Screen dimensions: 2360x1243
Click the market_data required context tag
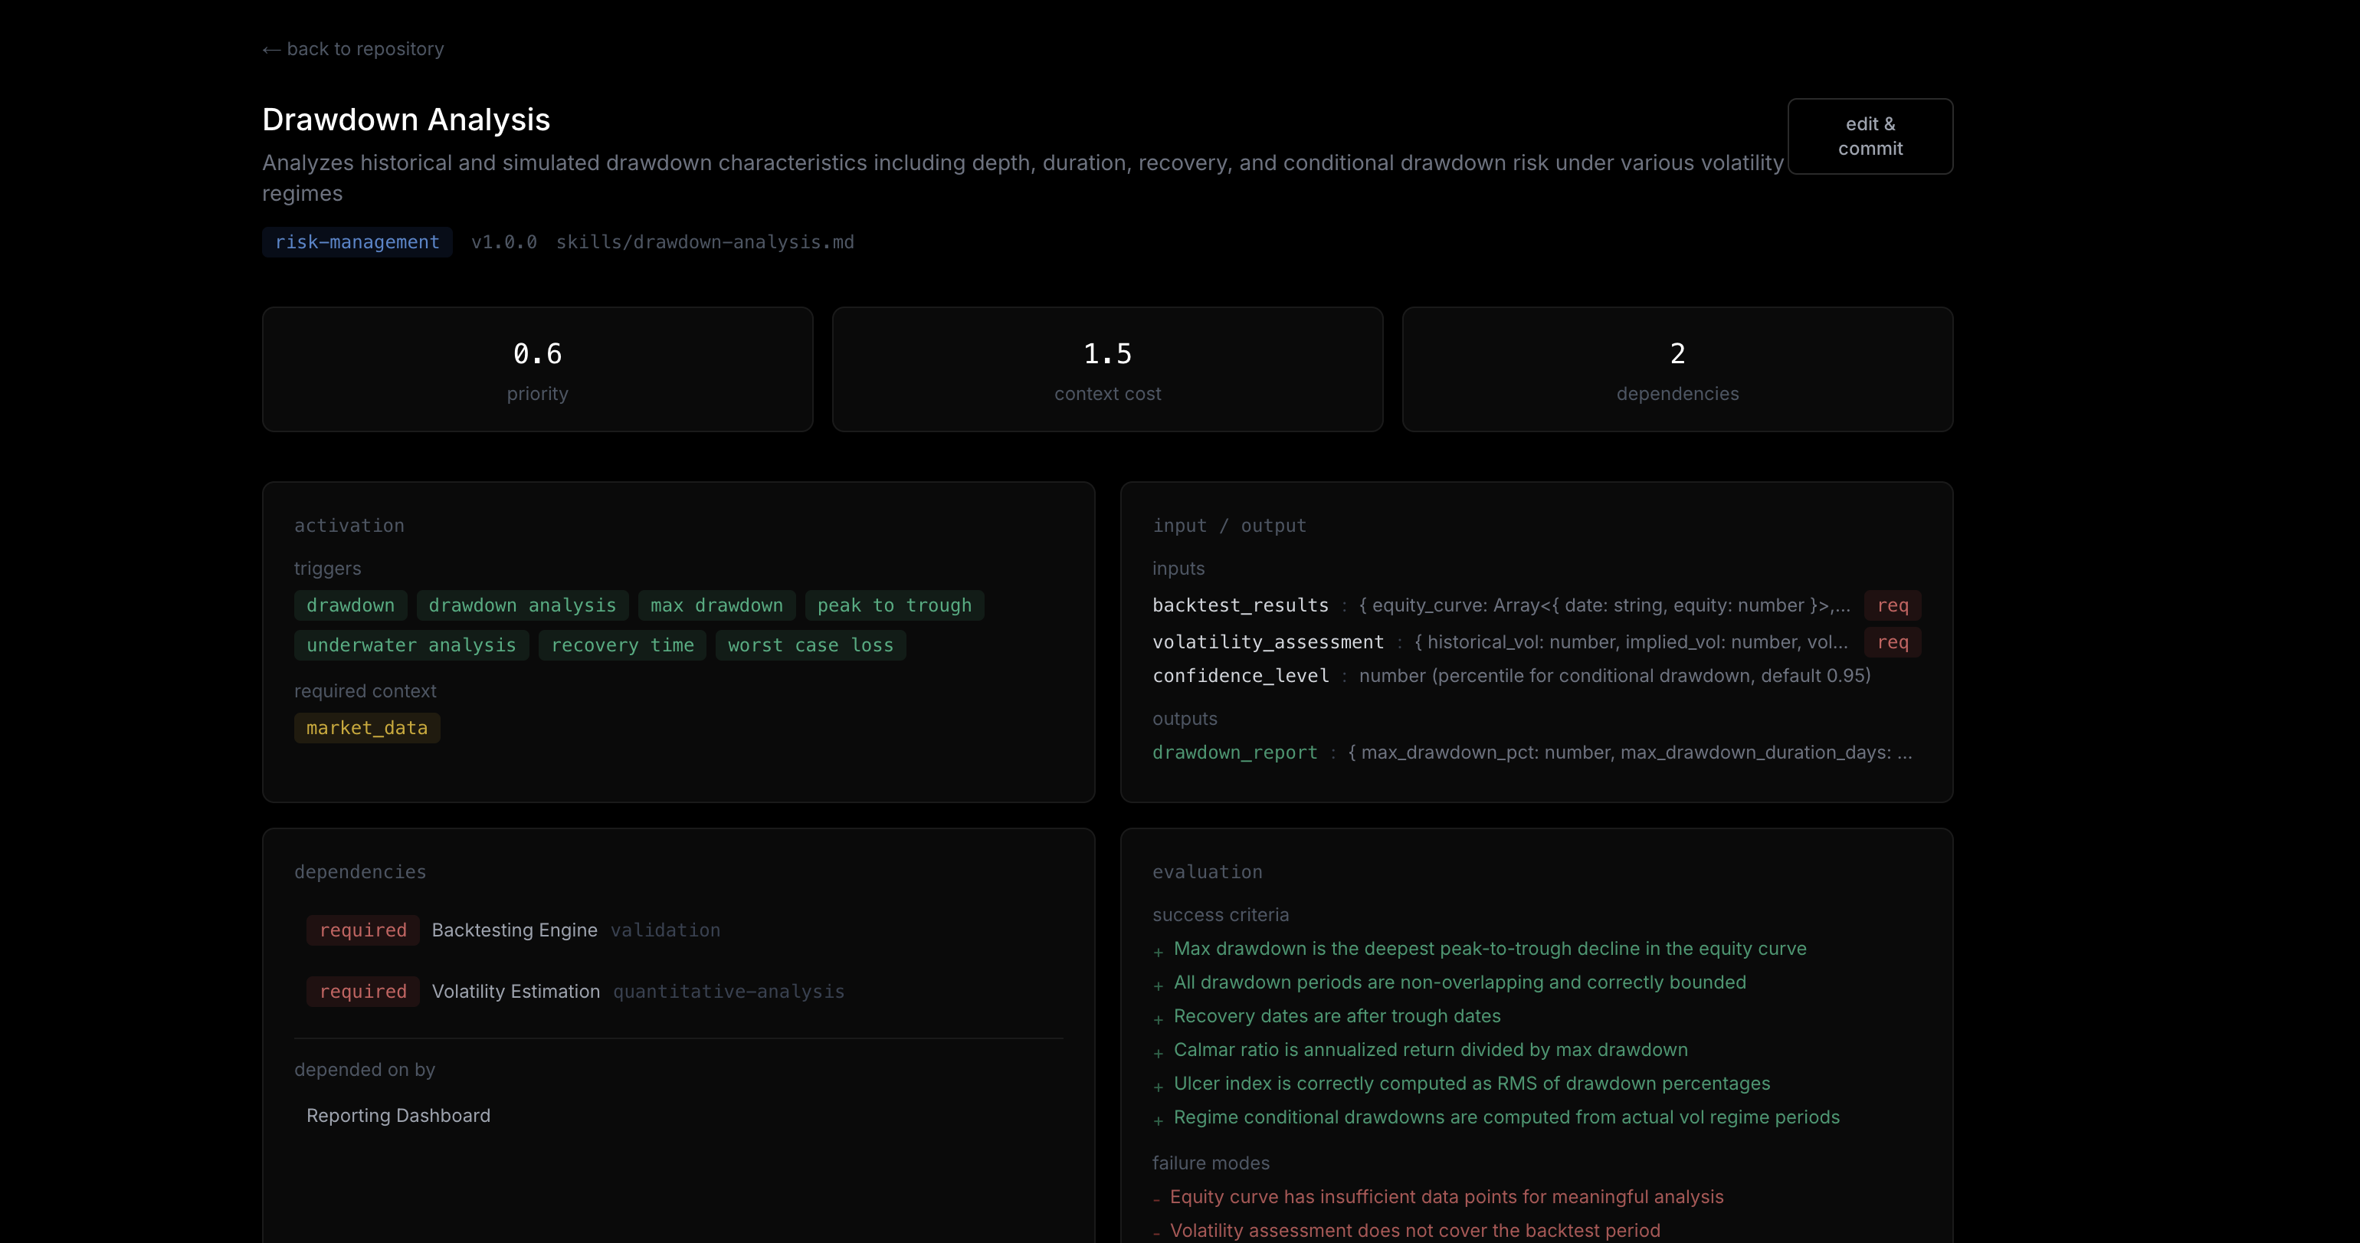[x=366, y=728]
